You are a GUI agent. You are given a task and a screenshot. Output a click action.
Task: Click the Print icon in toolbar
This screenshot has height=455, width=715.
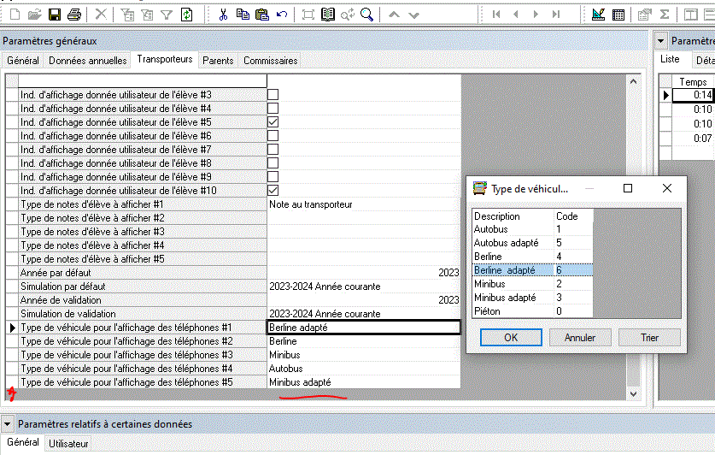(74, 15)
